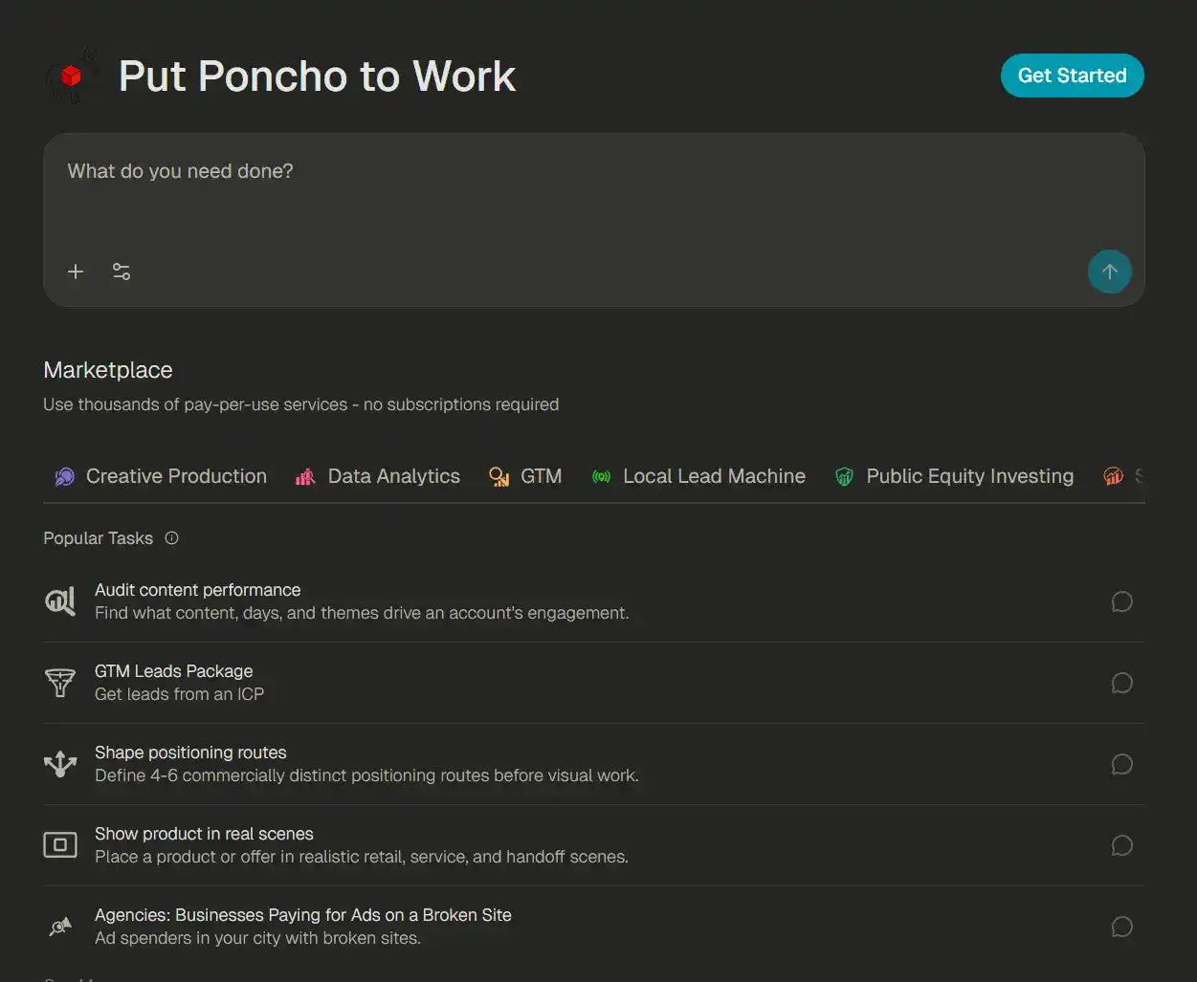Open the GTM category tab
Screen dimensions: 1197x982
coord(525,476)
